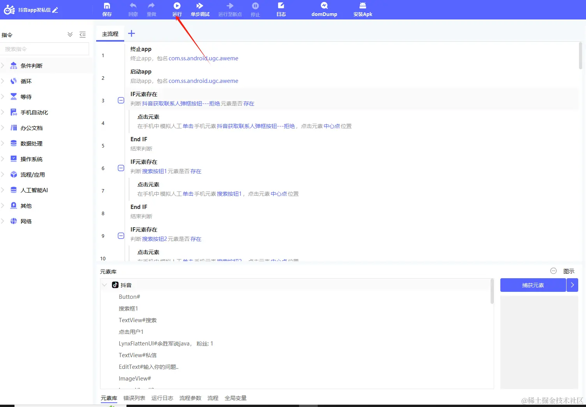Open the 其他 command category
586x407 pixels.
pyautogui.click(x=47, y=206)
